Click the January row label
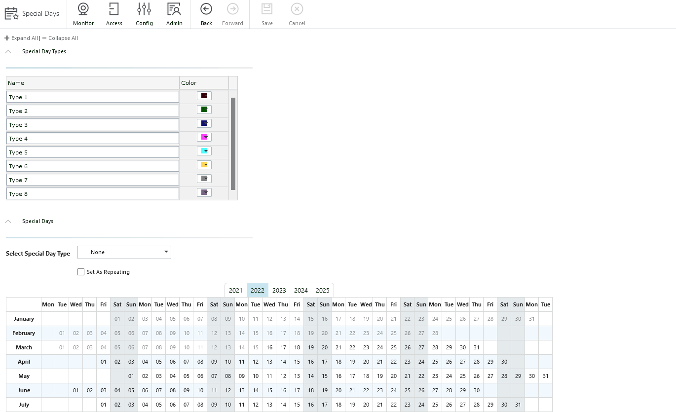The height and width of the screenshot is (412, 676). (x=24, y=319)
